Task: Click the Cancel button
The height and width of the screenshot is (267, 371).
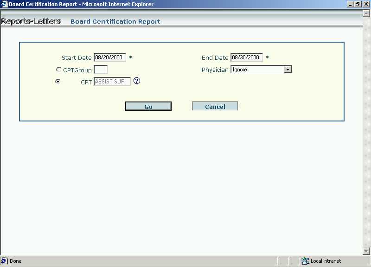Action: pos(215,106)
